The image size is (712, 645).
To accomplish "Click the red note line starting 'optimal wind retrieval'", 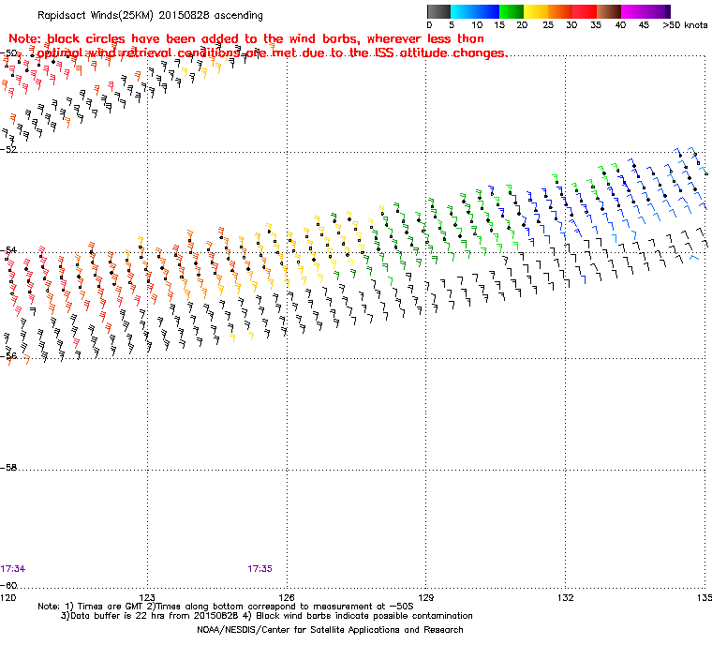I will [x=273, y=53].
